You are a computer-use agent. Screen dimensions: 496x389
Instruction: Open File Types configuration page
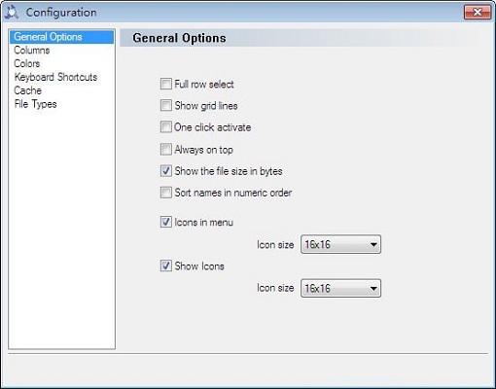click(36, 104)
